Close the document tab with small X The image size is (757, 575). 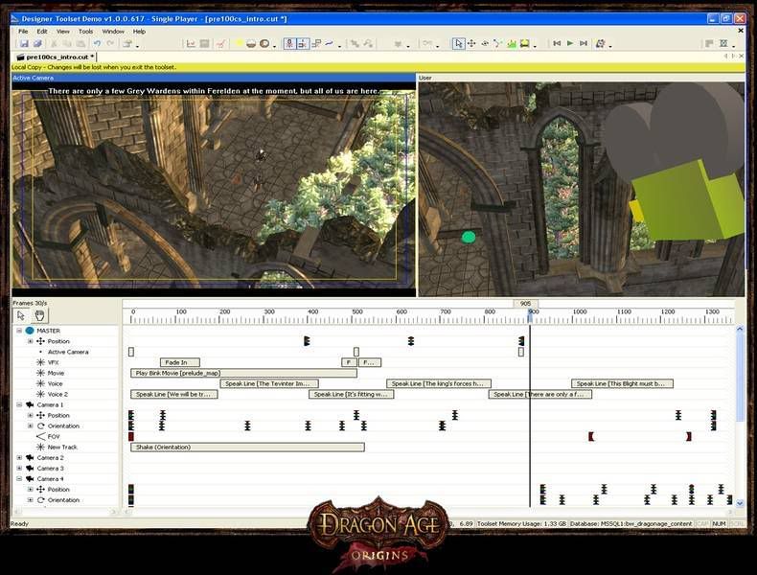coord(742,57)
